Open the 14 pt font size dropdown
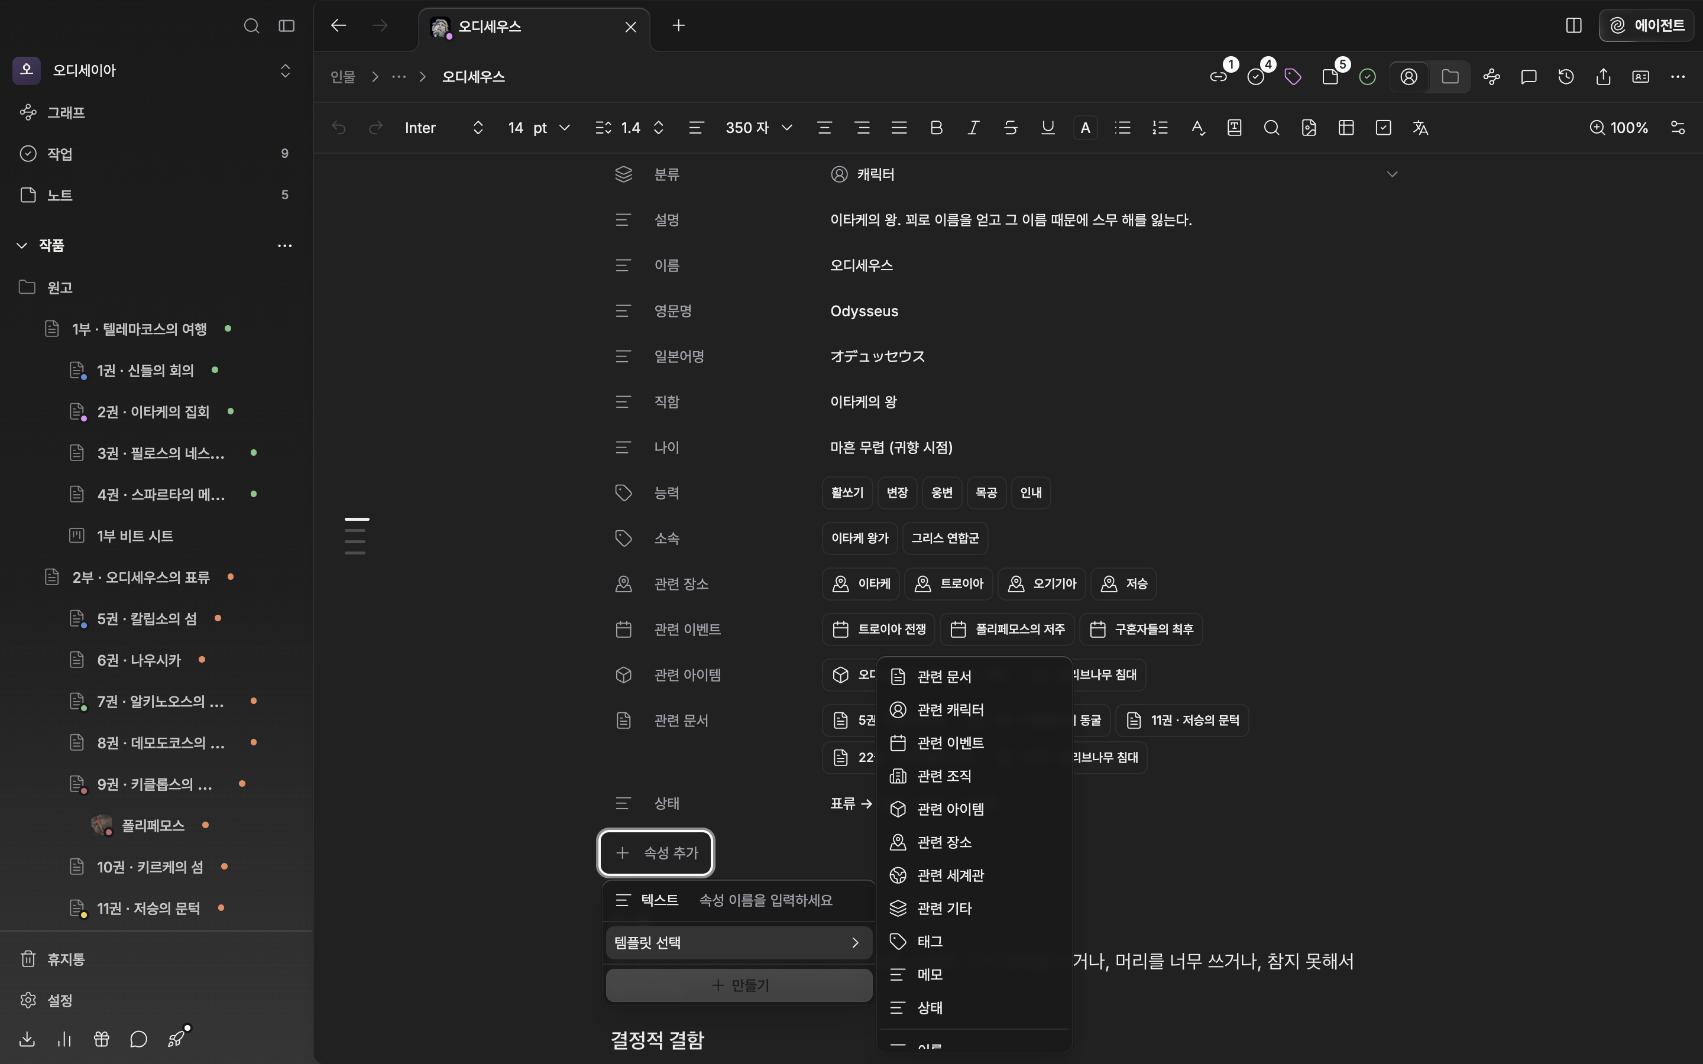Screen dimensions: 1703x1064 click(538, 127)
